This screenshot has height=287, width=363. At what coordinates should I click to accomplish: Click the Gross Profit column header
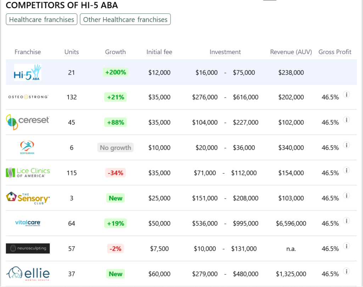[x=335, y=52]
